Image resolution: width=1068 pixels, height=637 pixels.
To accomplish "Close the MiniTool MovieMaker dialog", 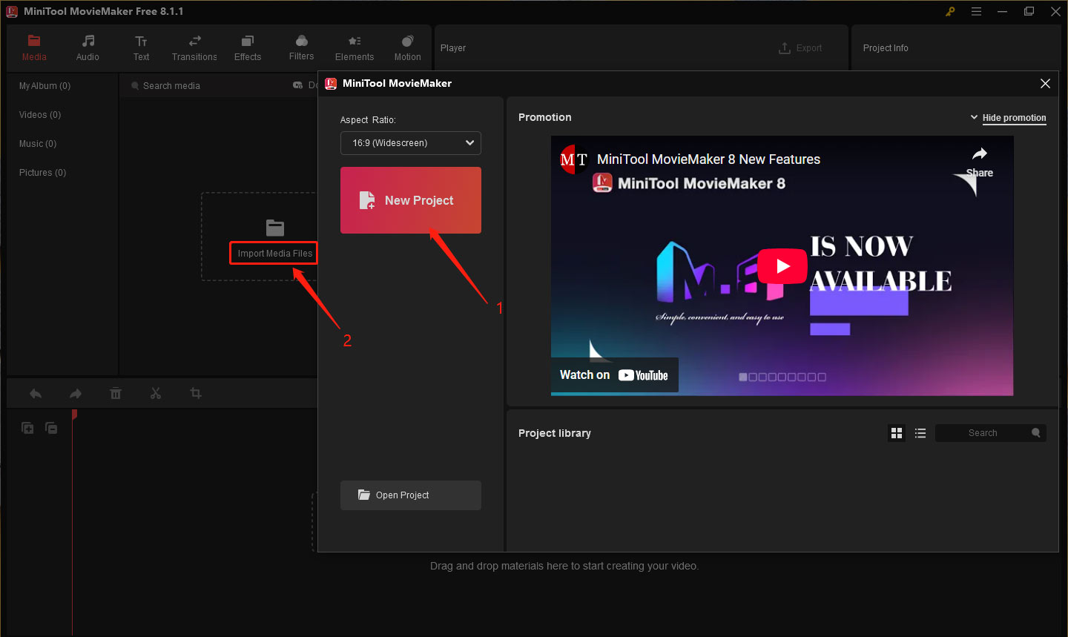I will pos(1045,84).
